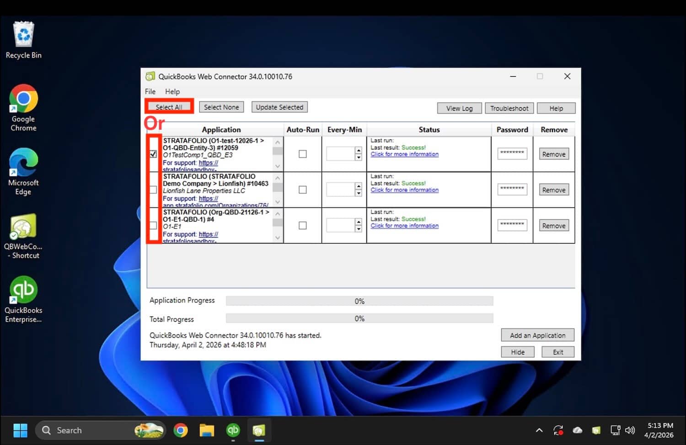Click the QuickBooks icon in the taskbar
This screenshot has height=445, width=686.
tap(233, 430)
